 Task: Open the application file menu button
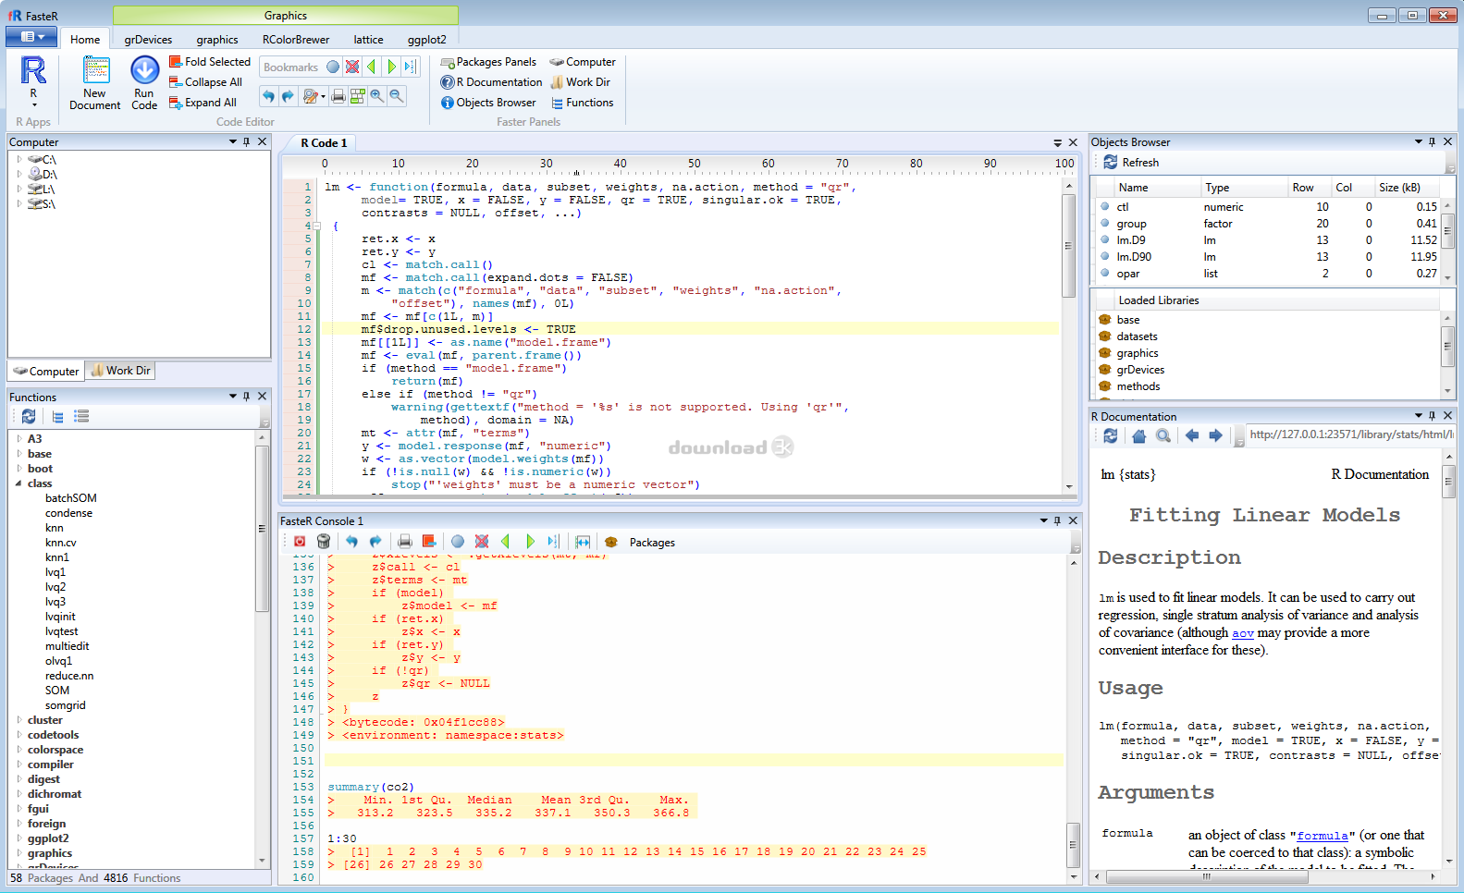pos(31,37)
